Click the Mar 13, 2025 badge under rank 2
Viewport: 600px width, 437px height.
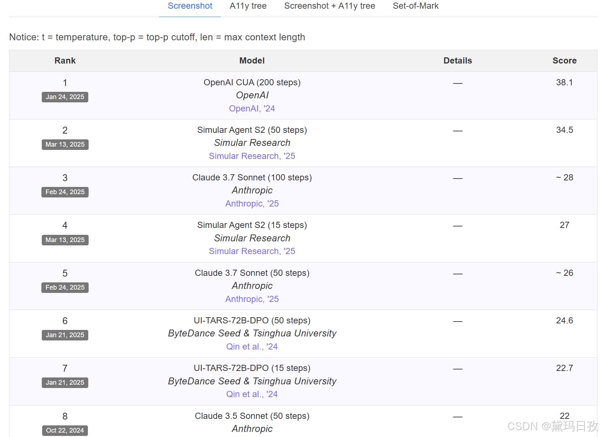pyautogui.click(x=65, y=144)
